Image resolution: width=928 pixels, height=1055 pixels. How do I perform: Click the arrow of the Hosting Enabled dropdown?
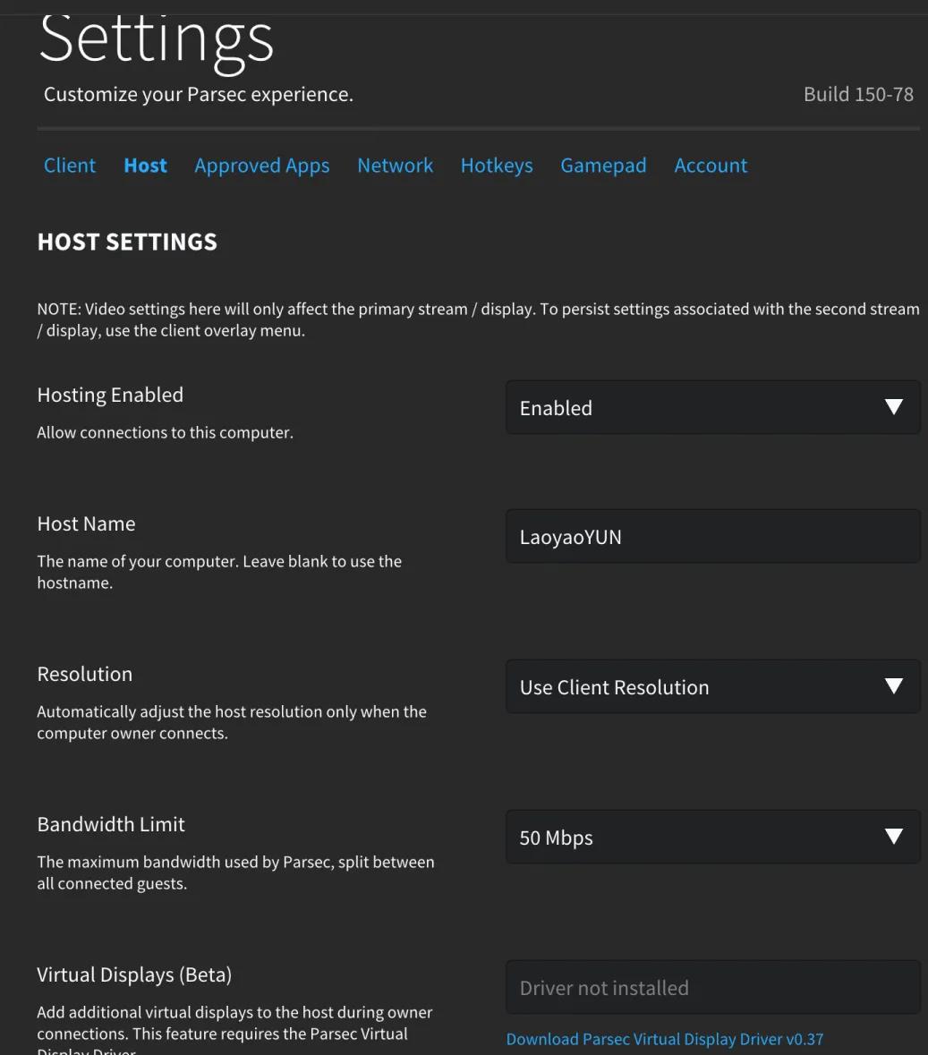click(x=894, y=407)
